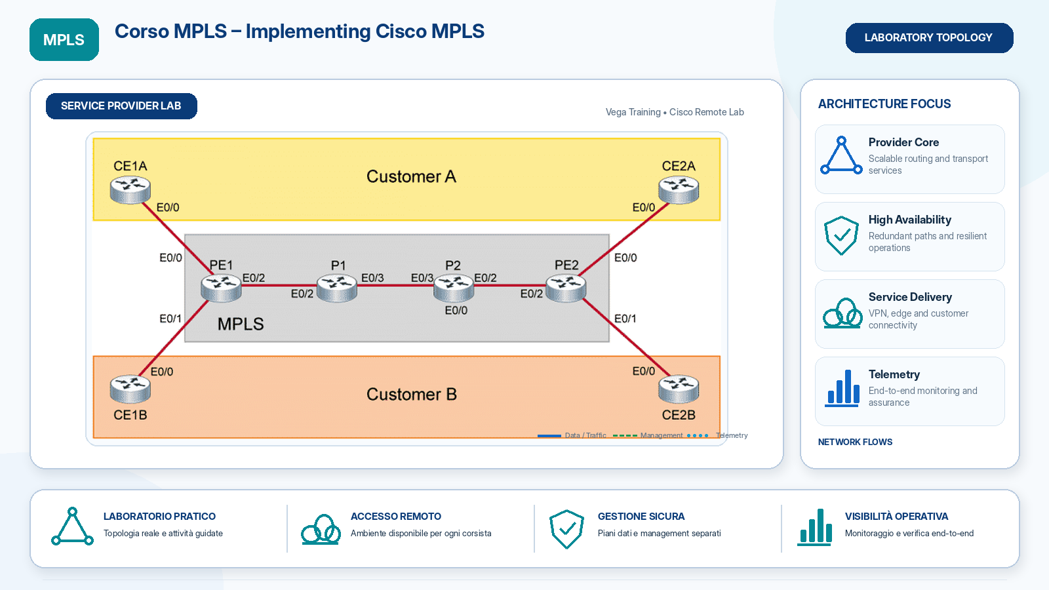Click the Telemetry bar chart icon
The image size is (1049, 590).
pyautogui.click(x=842, y=388)
